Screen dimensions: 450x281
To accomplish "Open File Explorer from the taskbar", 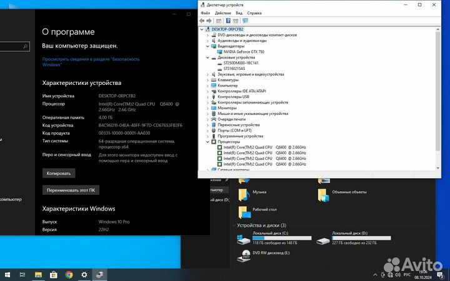I will 37,274.
